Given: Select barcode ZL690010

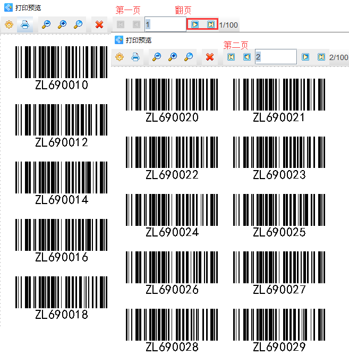Looking at the screenshot, I should click(61, 68).
